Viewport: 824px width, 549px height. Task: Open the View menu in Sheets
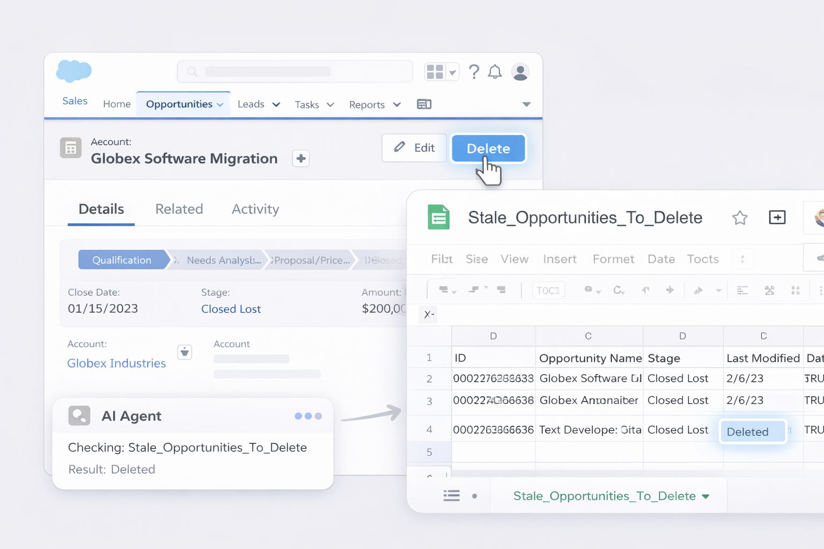(x=514, y=259)
